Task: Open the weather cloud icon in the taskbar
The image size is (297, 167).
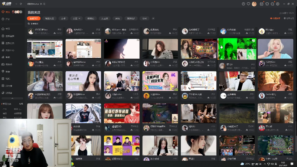Action: (x=242, y=164)
